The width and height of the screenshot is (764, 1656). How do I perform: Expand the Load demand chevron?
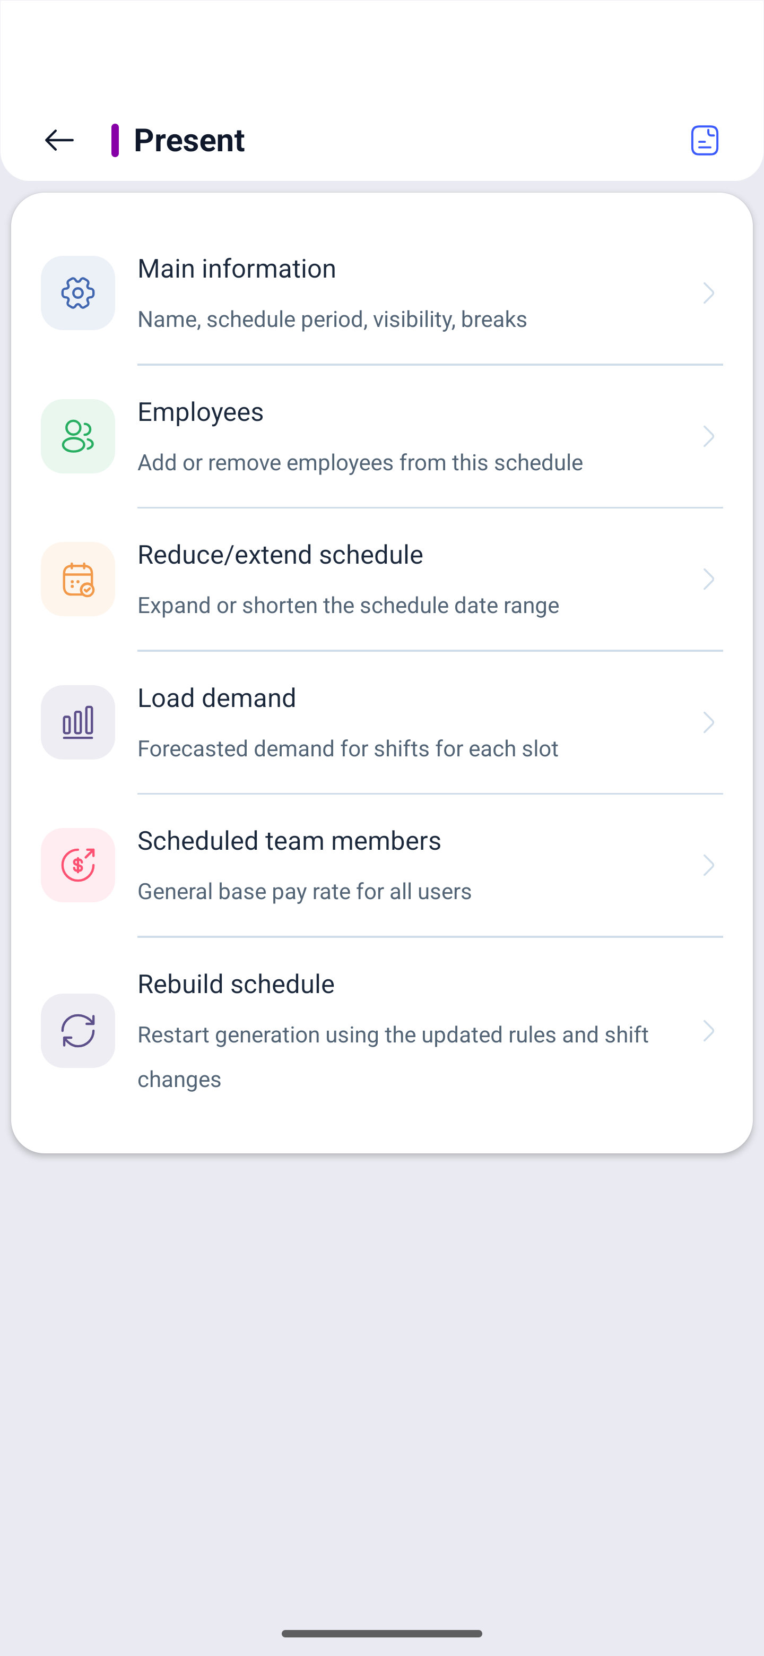point(708,722)
